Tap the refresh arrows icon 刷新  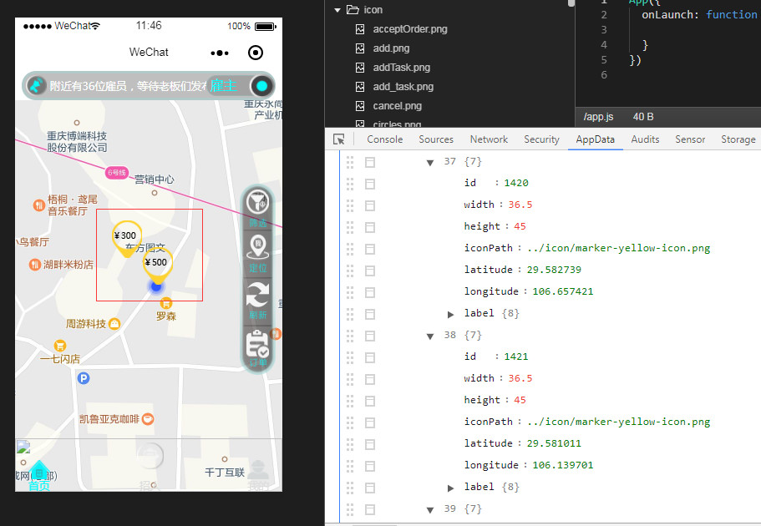pyautogui.click(x=257, y=295)
